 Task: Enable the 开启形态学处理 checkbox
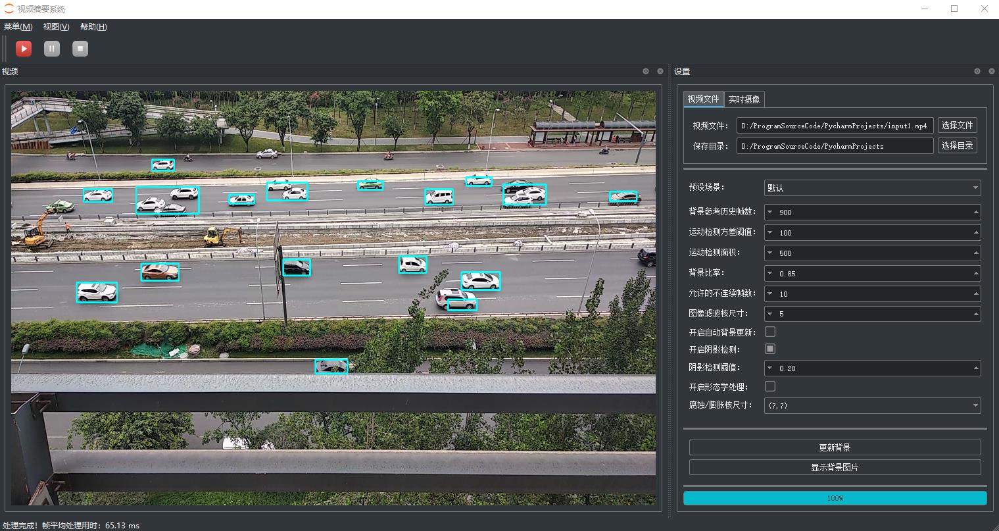[770, 386]
